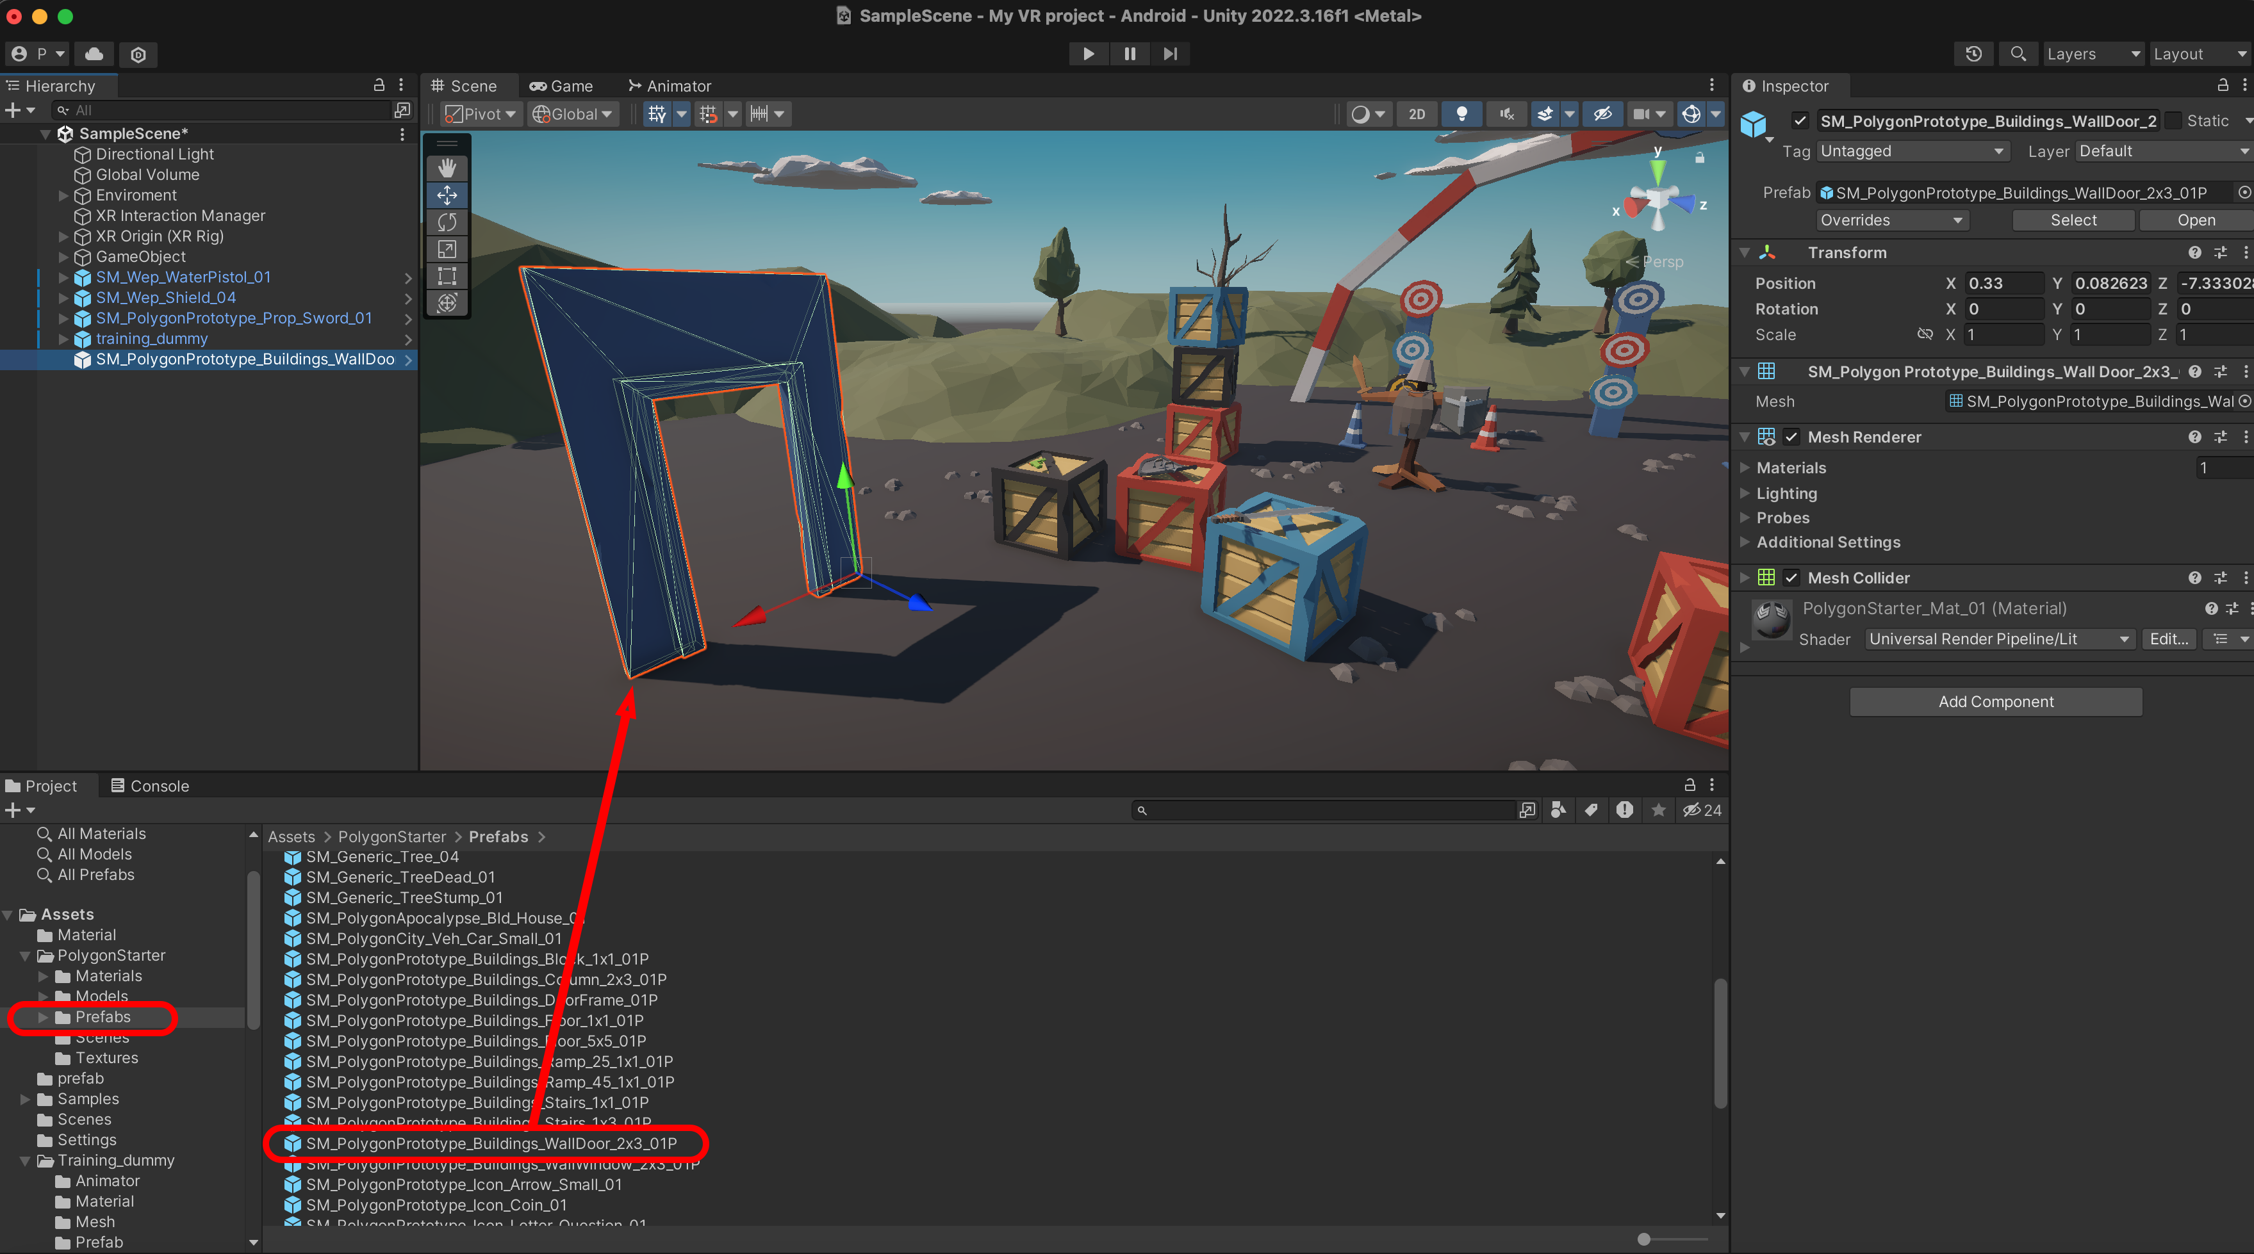Image resolution: width=2254 pixels, height=1254 pixels.
Task: Select the Rect transform tool
Action: coord(447,276)
